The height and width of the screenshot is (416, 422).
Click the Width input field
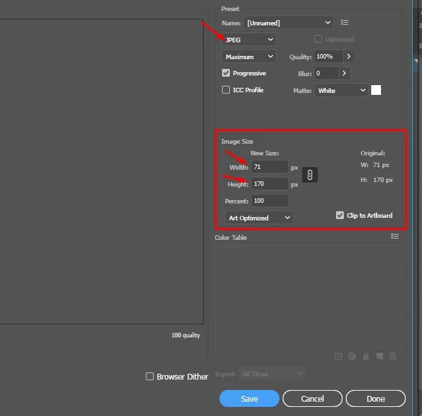270,167
